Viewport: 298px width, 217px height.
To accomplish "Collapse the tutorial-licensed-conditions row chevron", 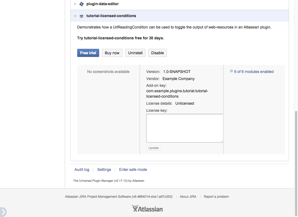I will 75,16.
